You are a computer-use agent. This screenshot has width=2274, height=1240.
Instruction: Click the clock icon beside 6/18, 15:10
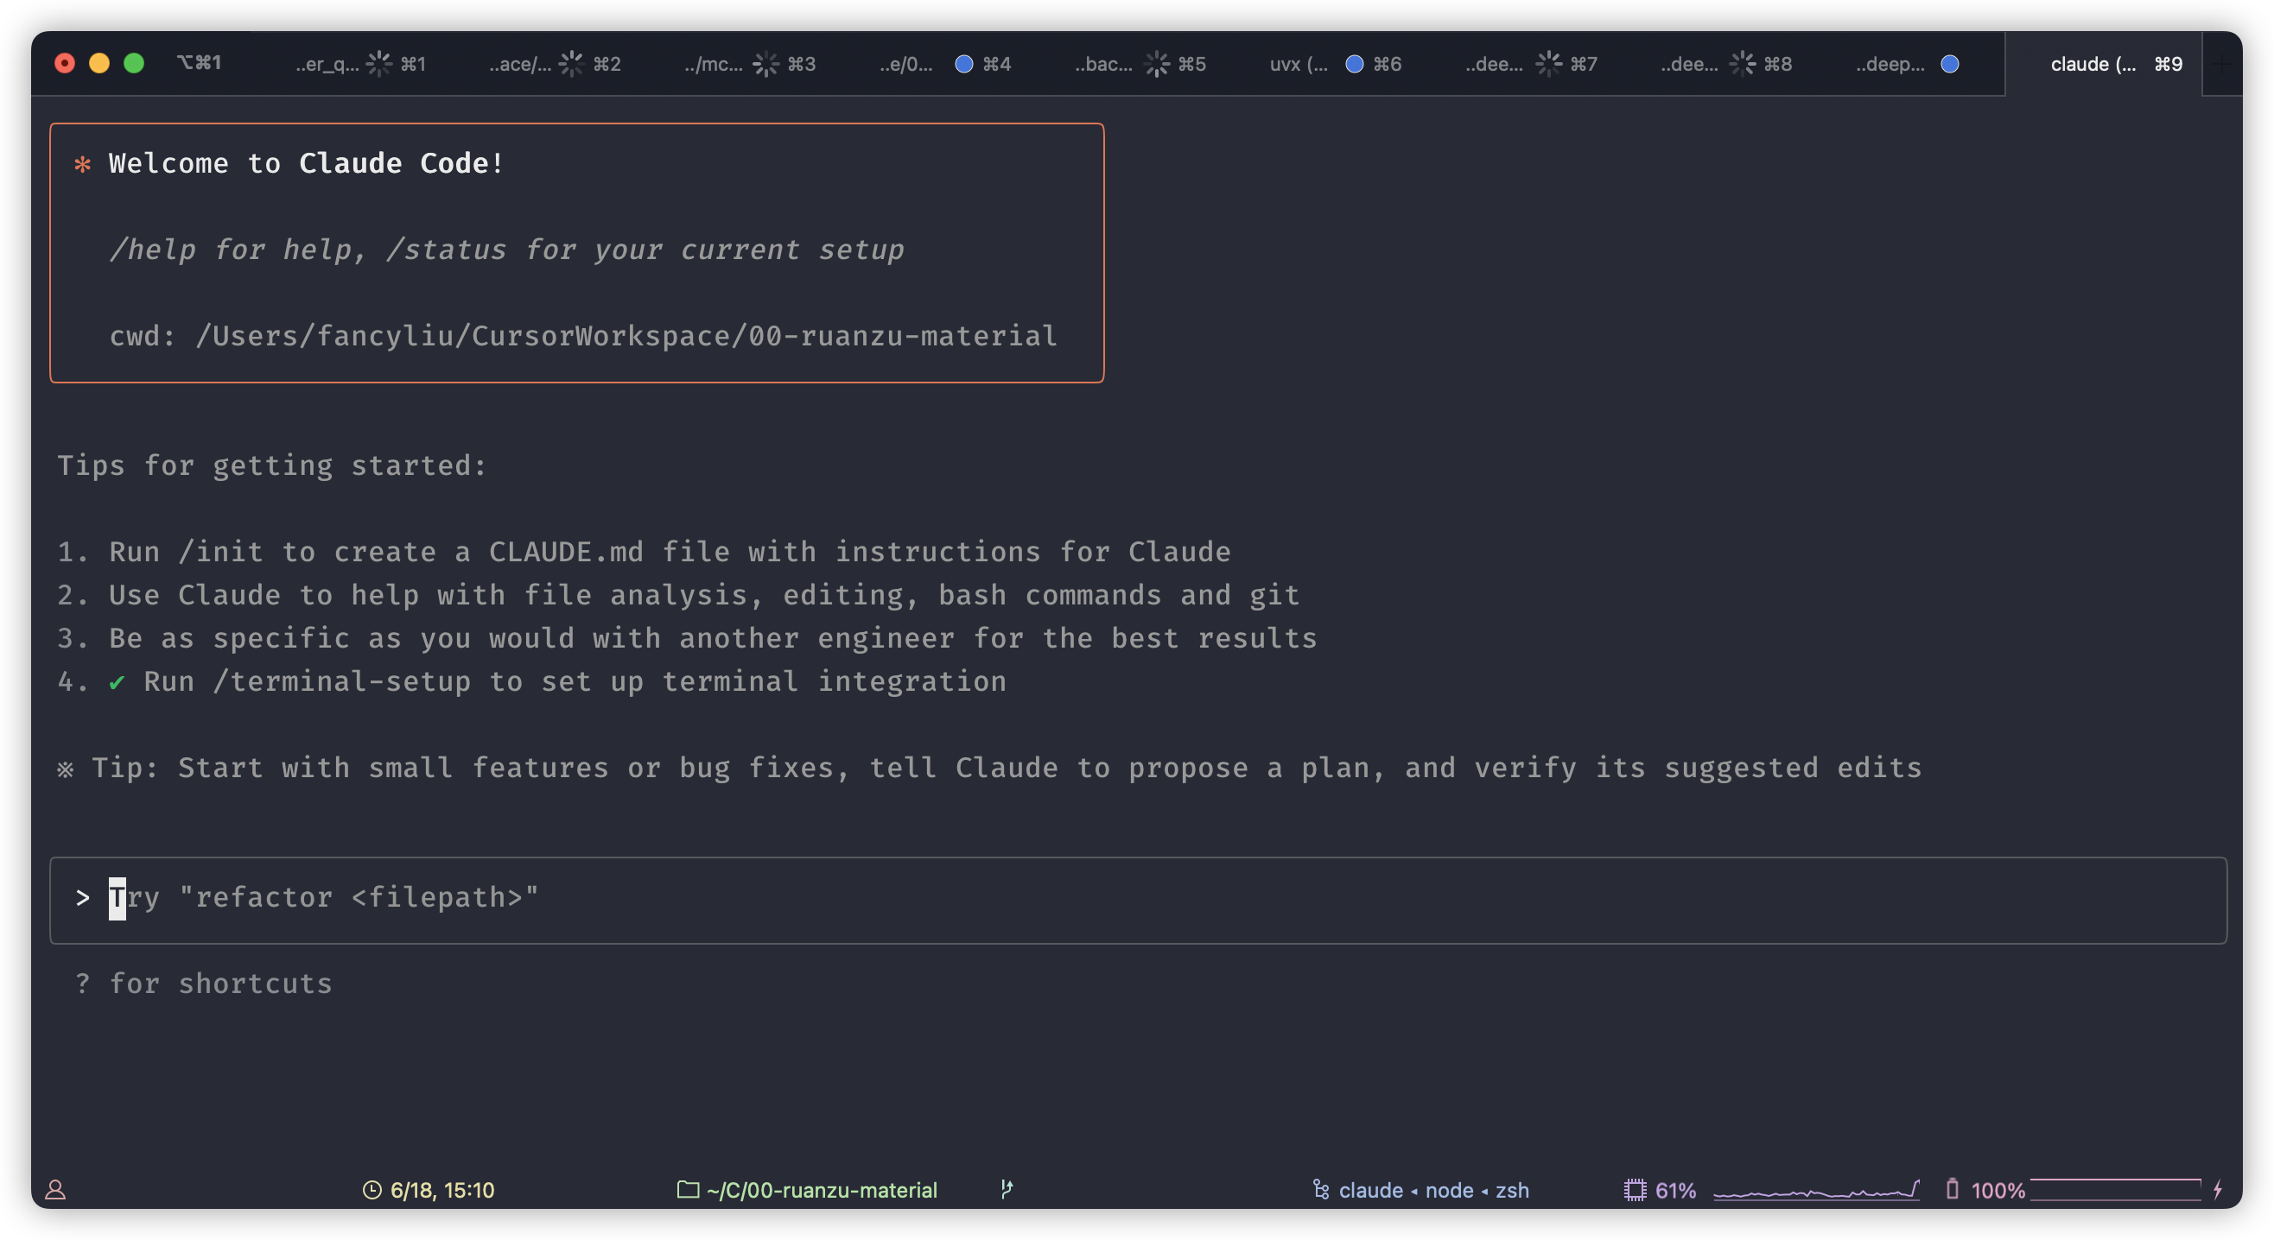click(372, 1190)
